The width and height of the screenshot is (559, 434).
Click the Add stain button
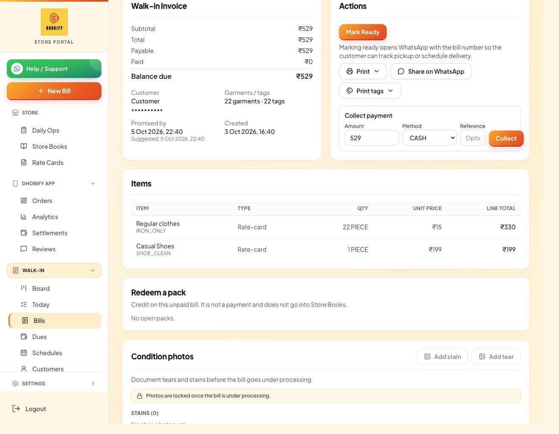442,356
